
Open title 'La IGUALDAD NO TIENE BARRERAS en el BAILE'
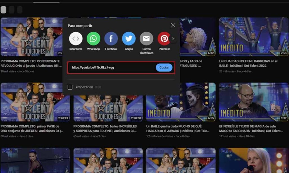coord(248,63)
